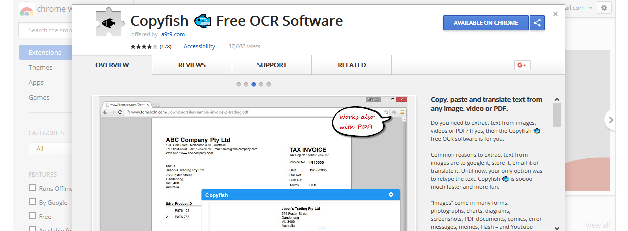628x231 pixels.
Task: Open the Accessibility category link
Action: (x=199, y=46)
